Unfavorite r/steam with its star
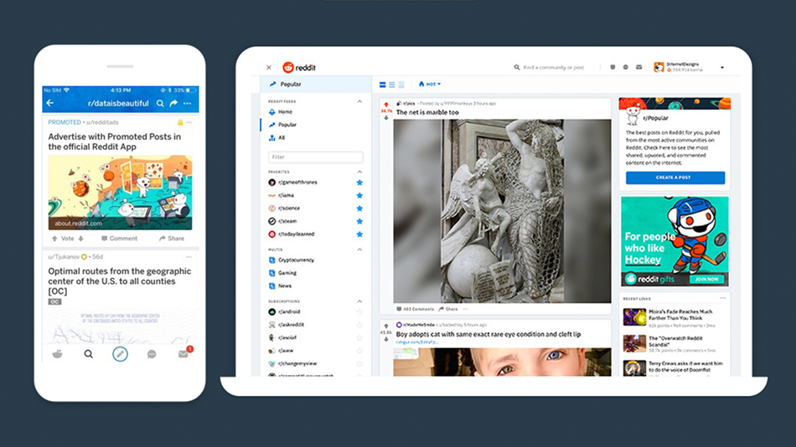796x447 pixels. tap(359, 221)
